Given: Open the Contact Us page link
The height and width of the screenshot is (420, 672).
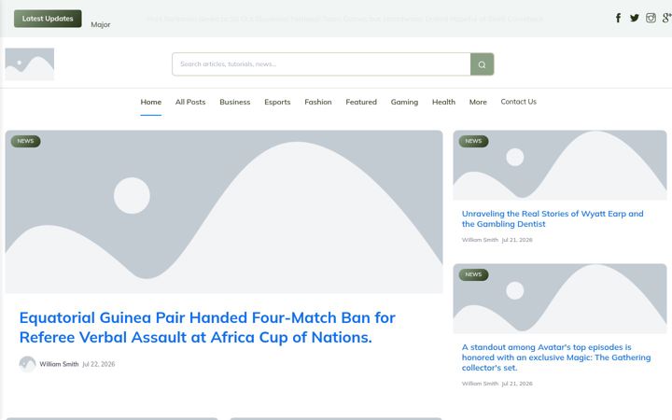Looking at the screenshot, I should click(519, 102).
